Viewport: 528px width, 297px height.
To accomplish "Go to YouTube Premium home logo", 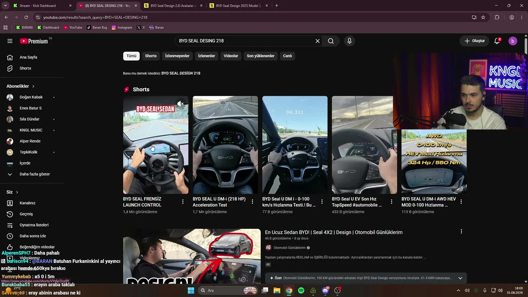I will (x=34, y=41).
